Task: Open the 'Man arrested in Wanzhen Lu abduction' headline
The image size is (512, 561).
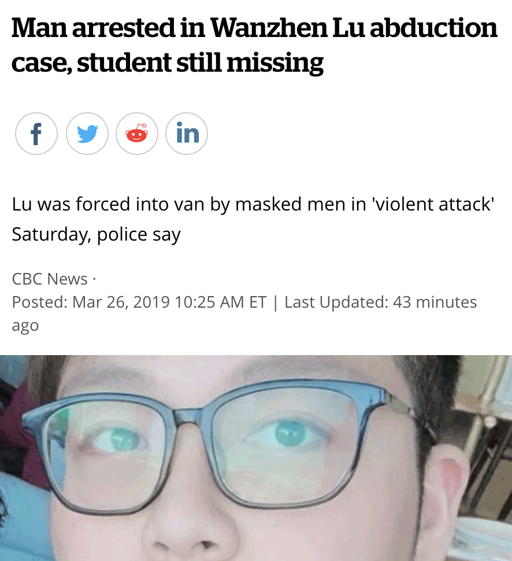Action: 254,28
